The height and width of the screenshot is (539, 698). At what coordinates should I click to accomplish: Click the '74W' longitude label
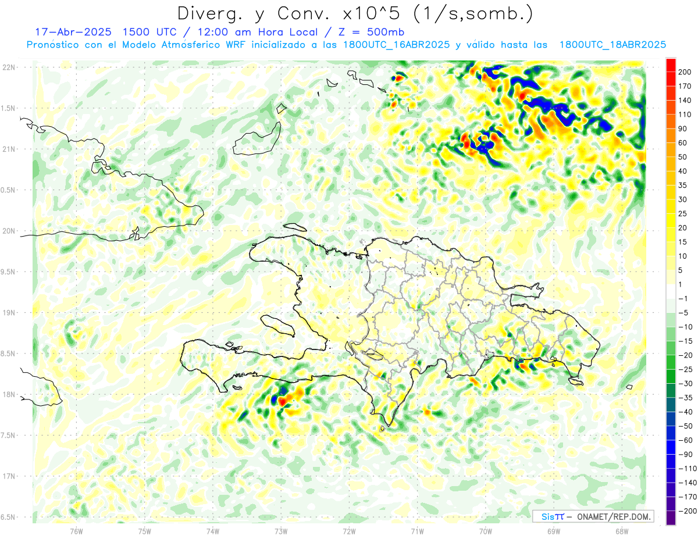pos(213,531)
